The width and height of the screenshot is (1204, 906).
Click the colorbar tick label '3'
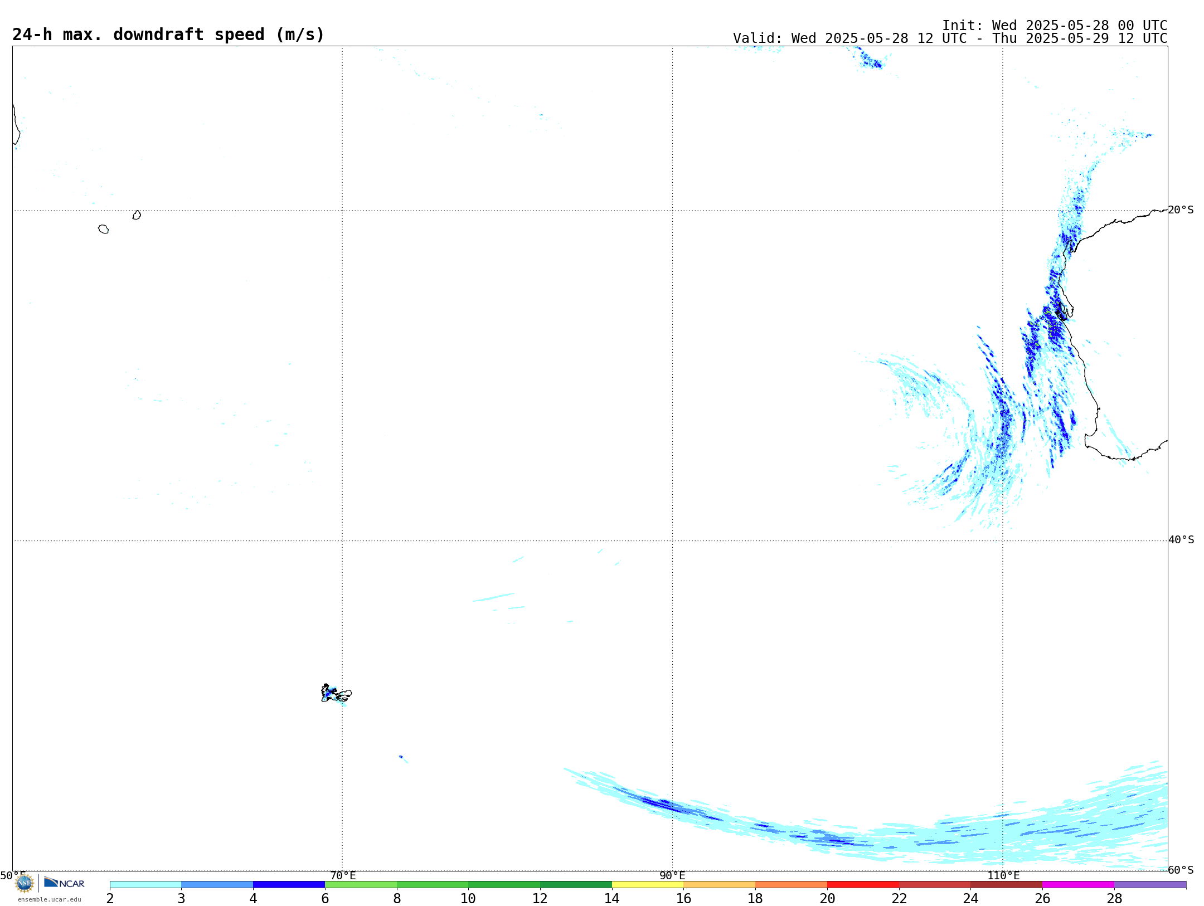181,898
